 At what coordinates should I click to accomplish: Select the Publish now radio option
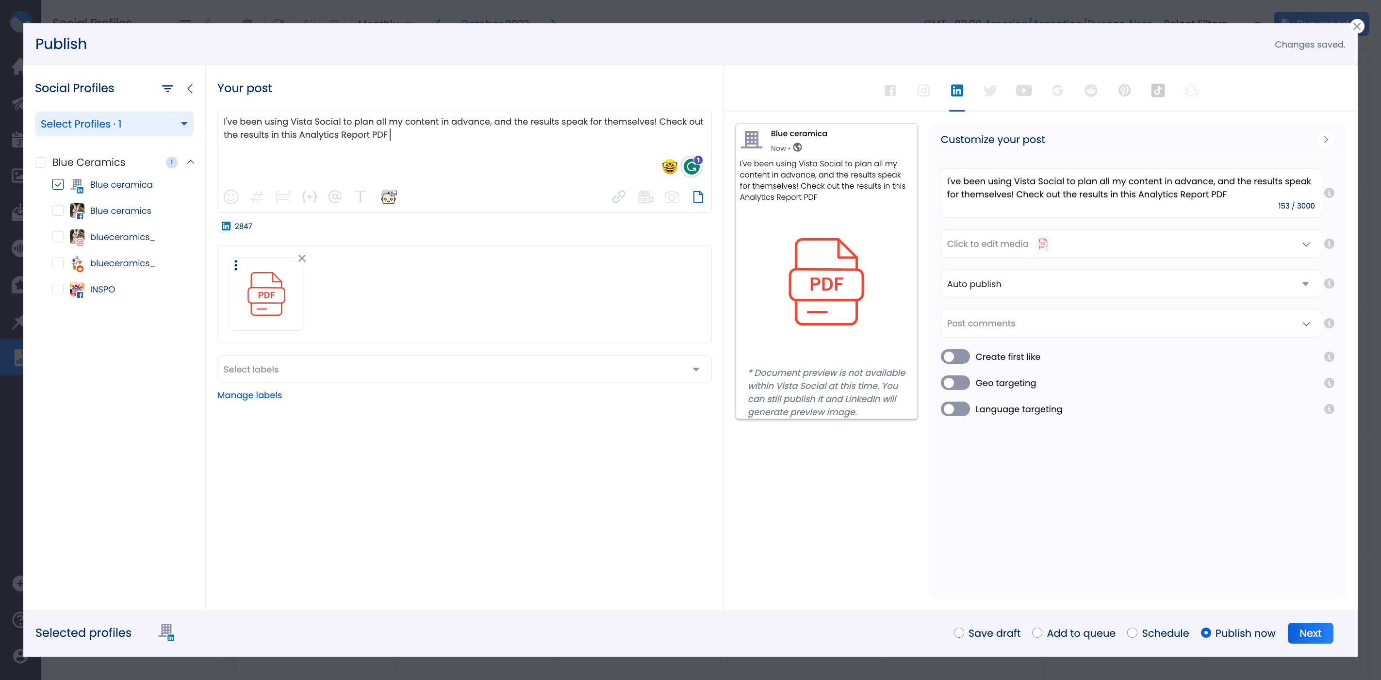click(1206, 633)
